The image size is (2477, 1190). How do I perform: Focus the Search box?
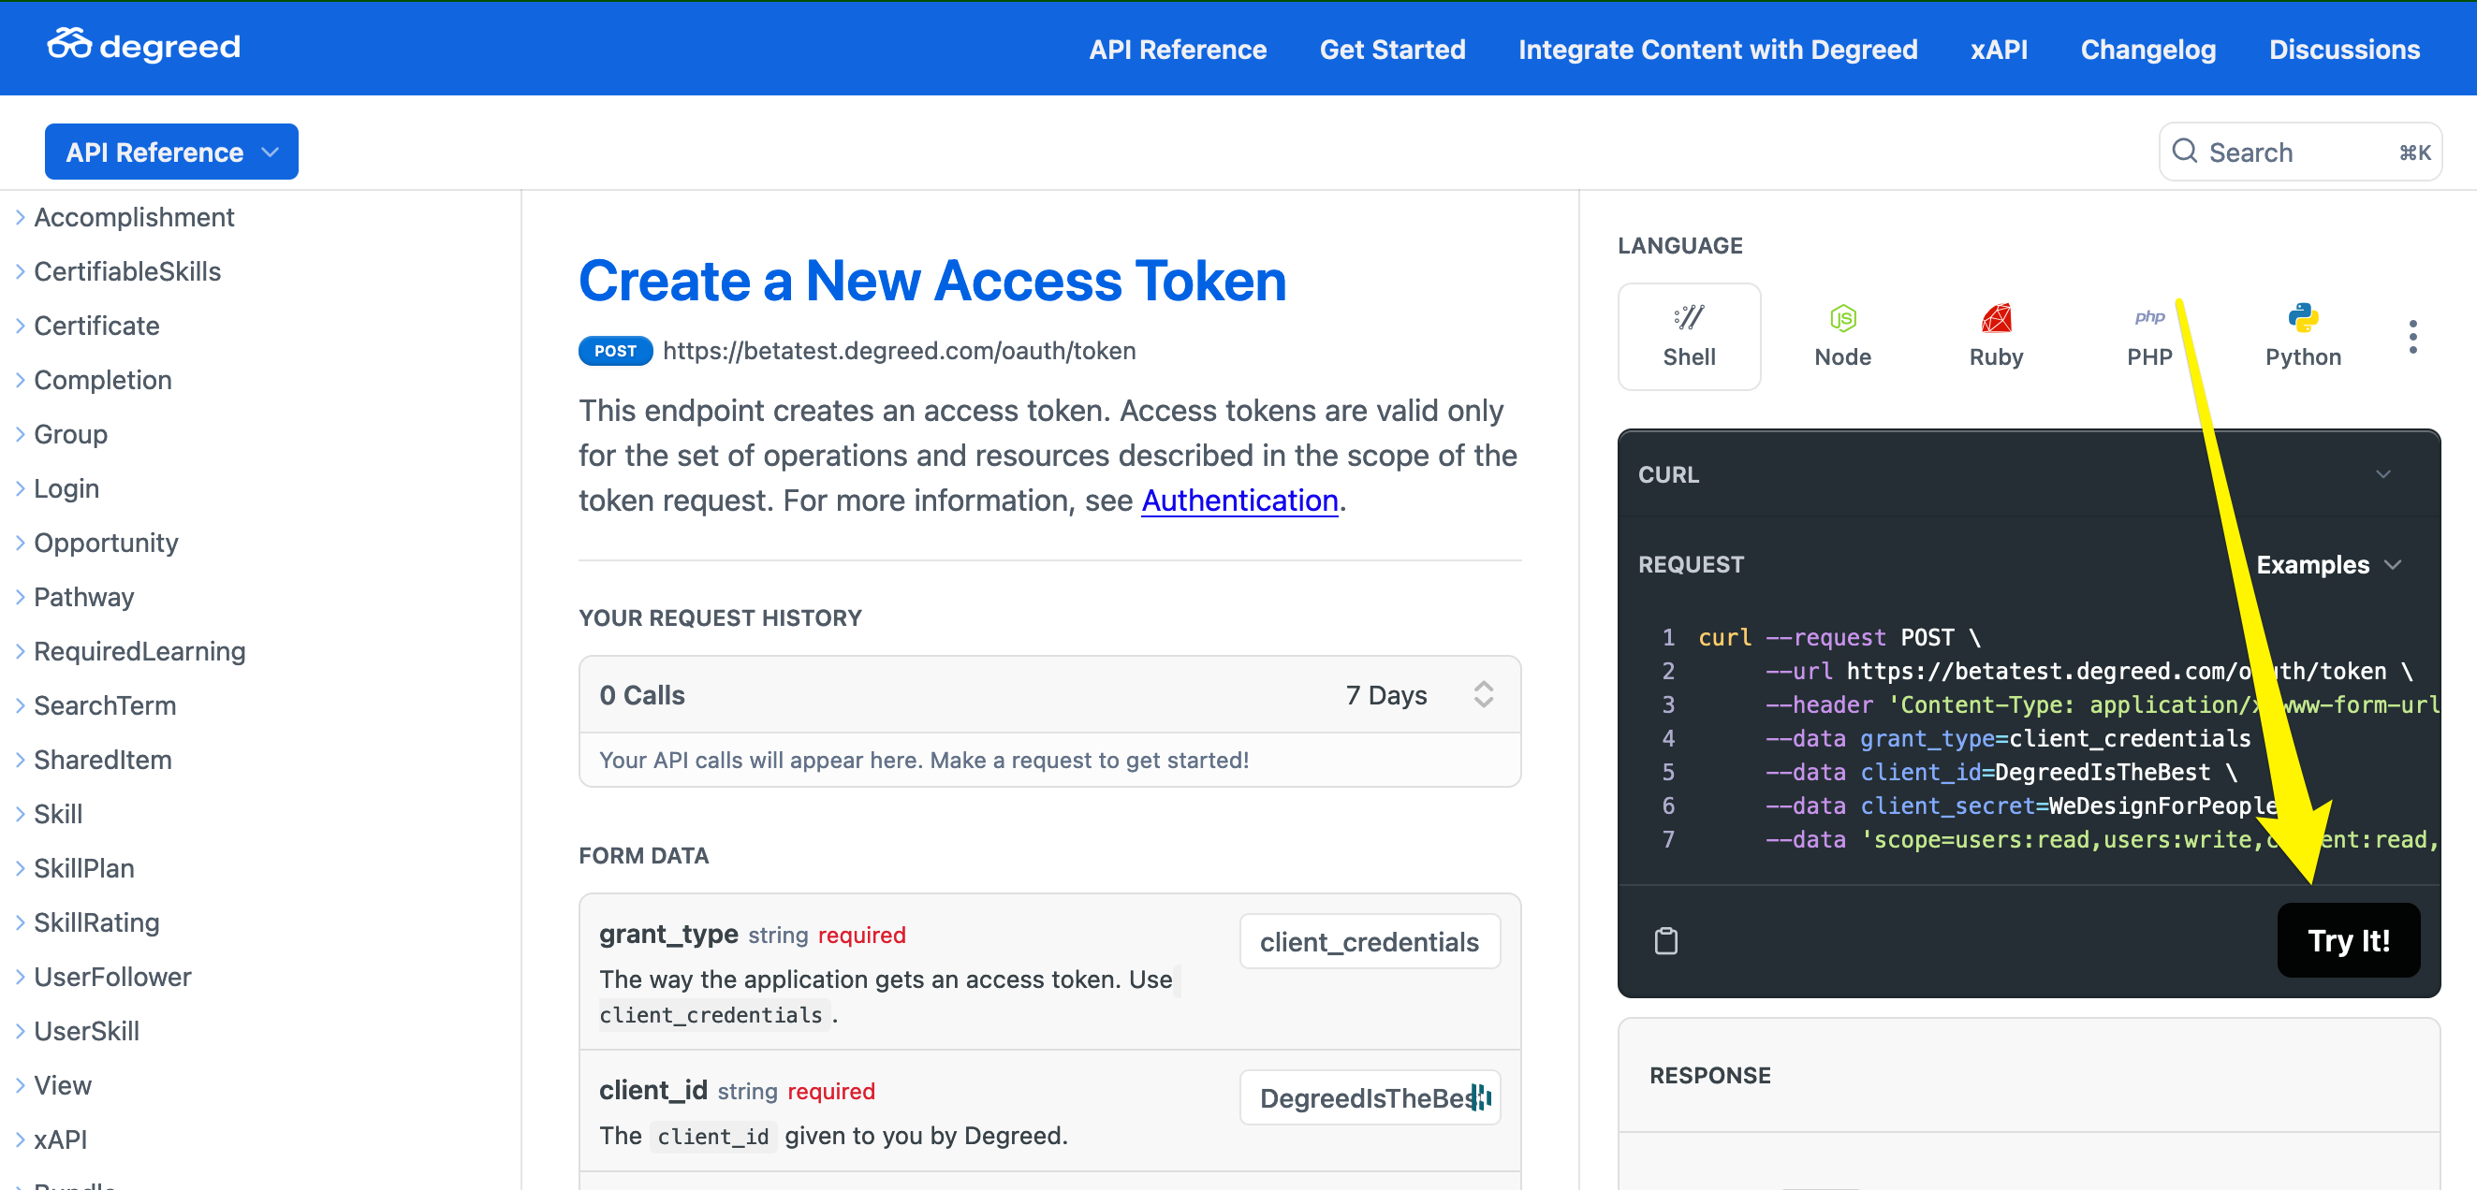(x=2298, y=152)
